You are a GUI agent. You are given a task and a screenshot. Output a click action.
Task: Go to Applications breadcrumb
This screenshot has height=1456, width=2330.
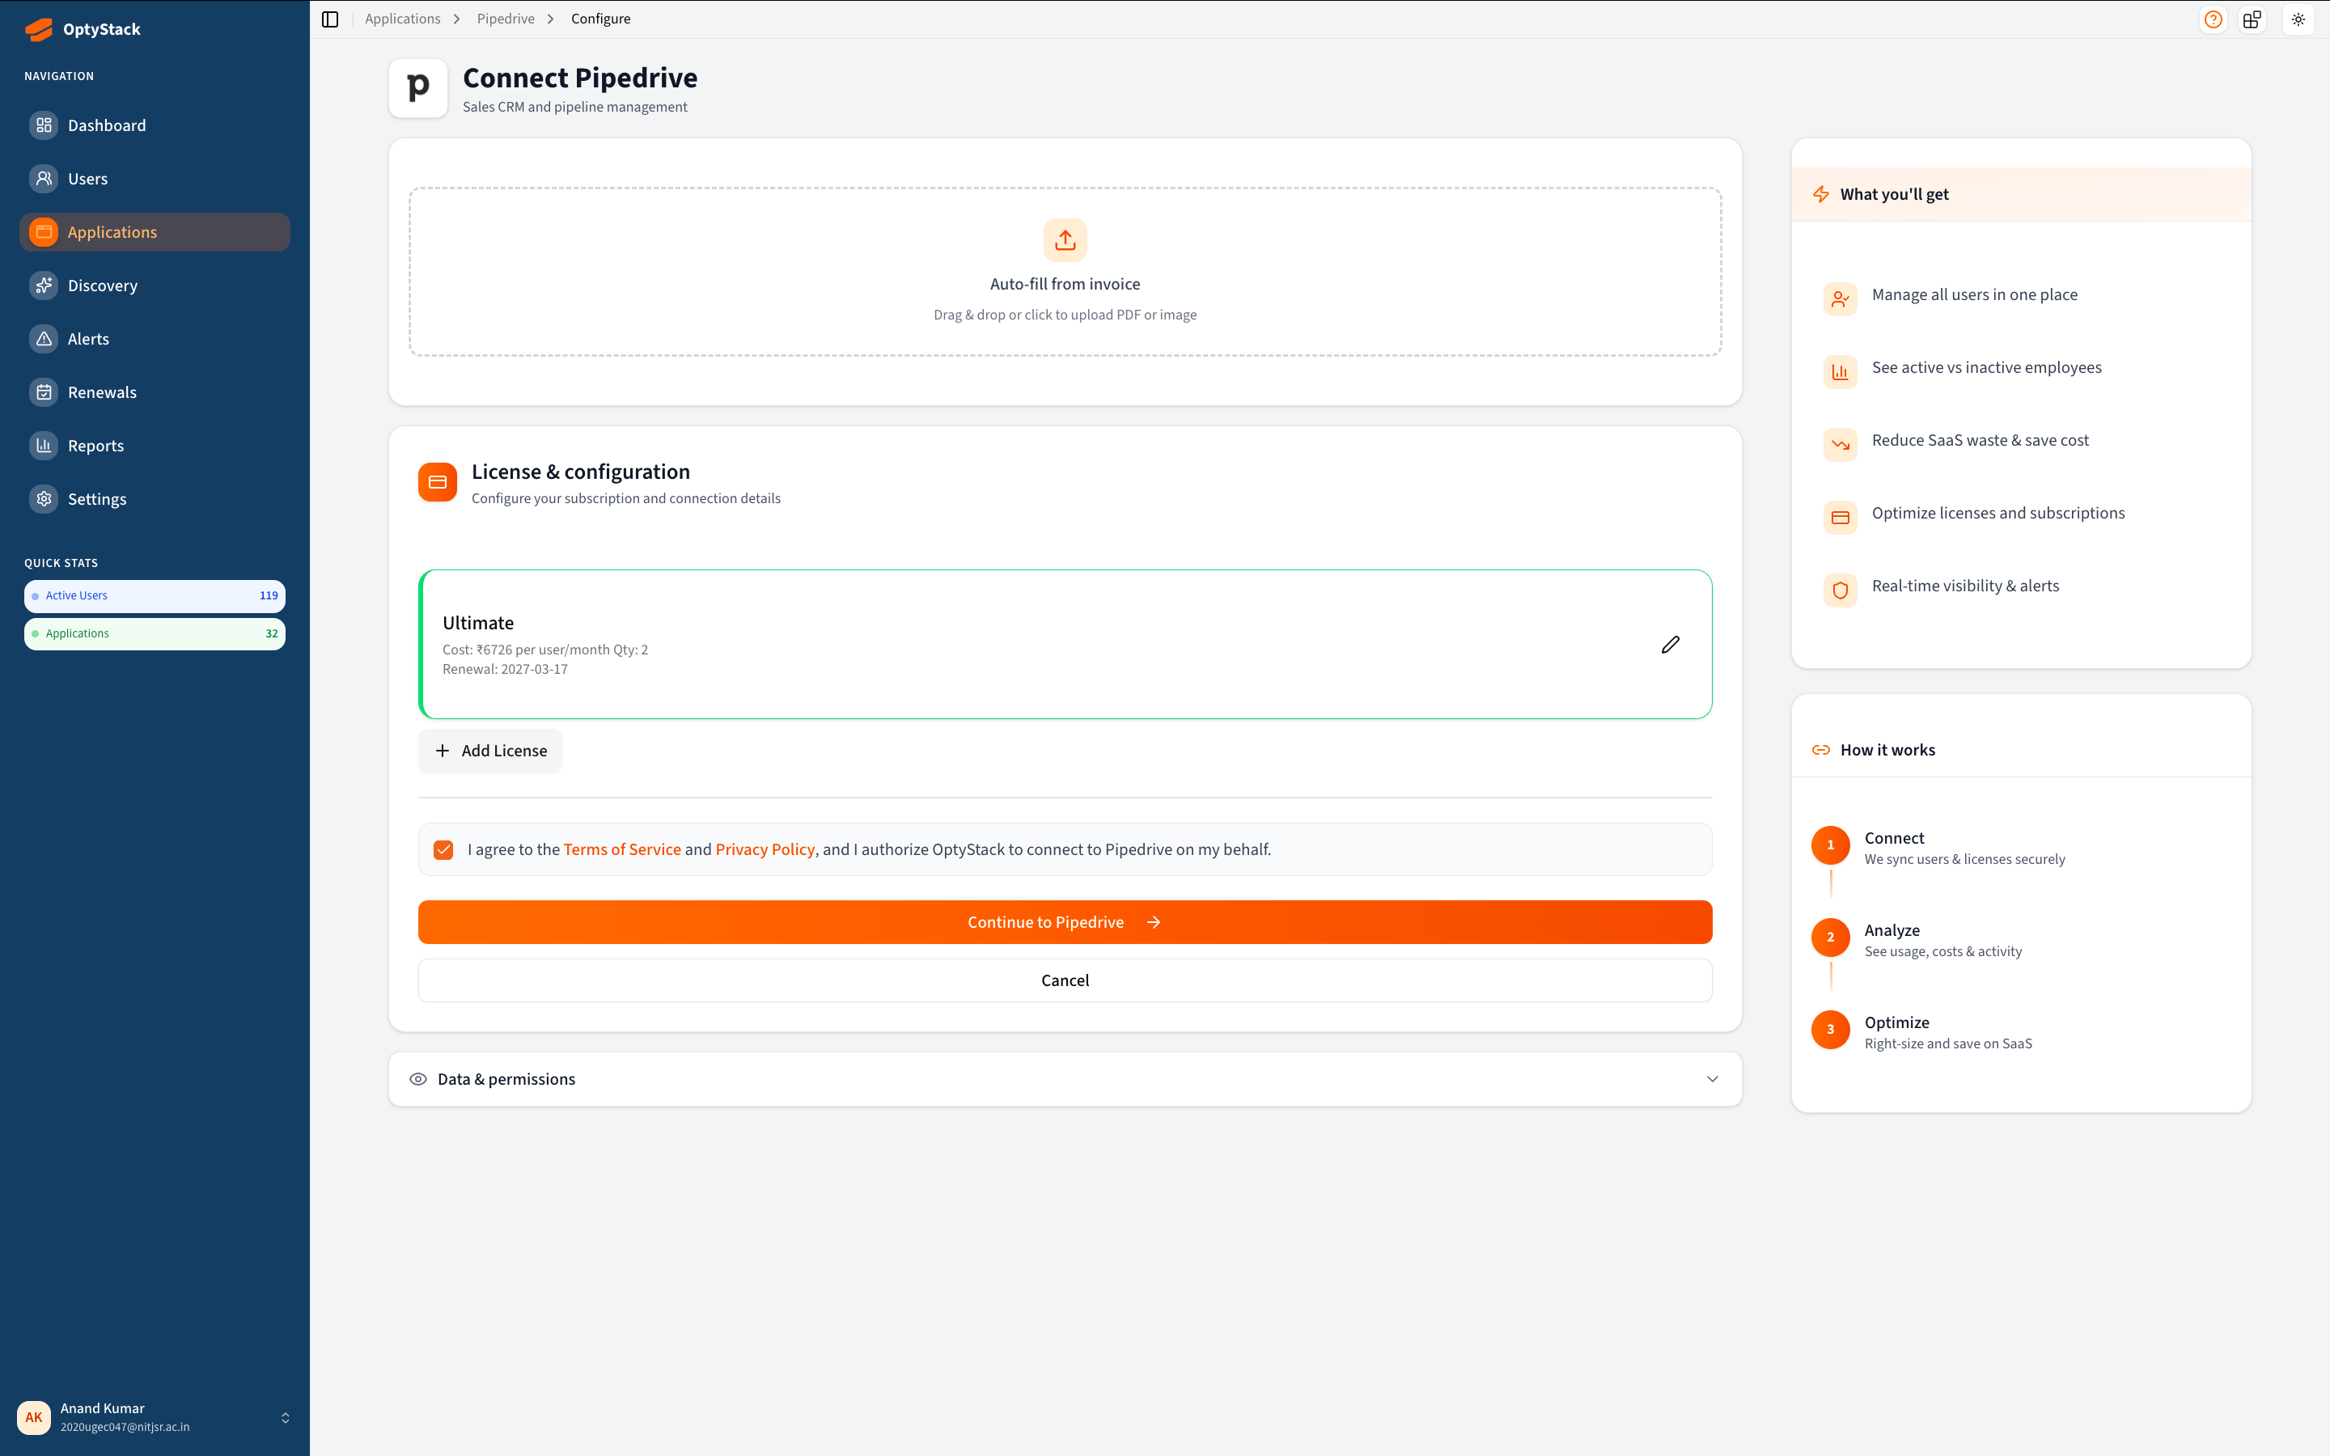click(x=402, y=19)
